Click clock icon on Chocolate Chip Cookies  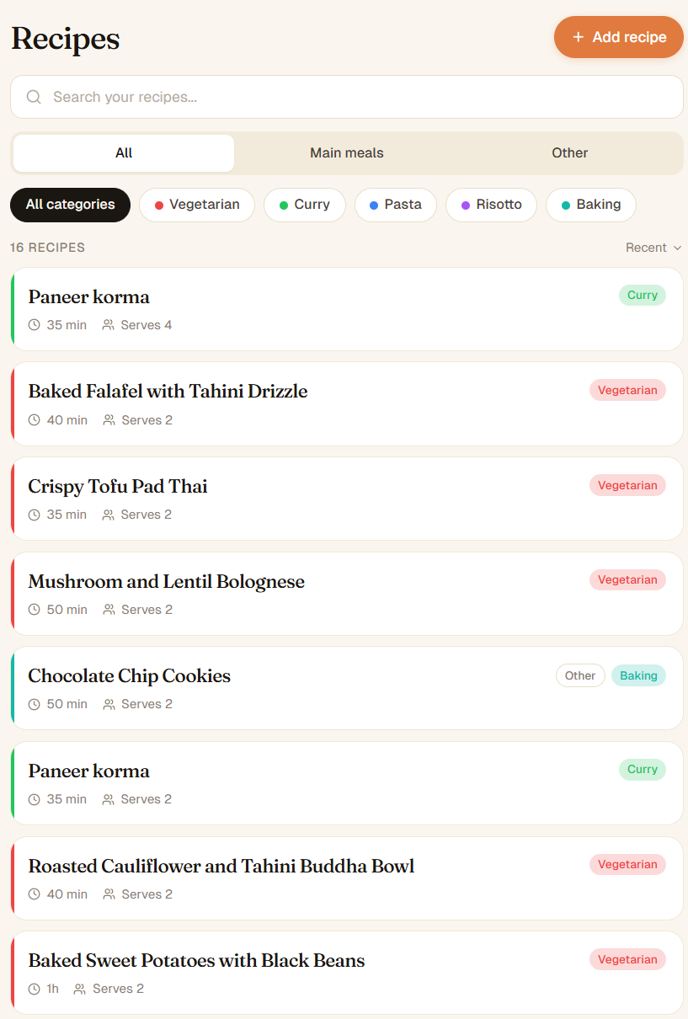point(35,704)
